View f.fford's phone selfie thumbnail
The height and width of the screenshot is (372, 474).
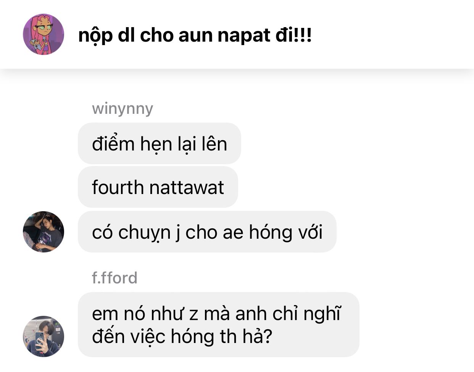(44, 336)
